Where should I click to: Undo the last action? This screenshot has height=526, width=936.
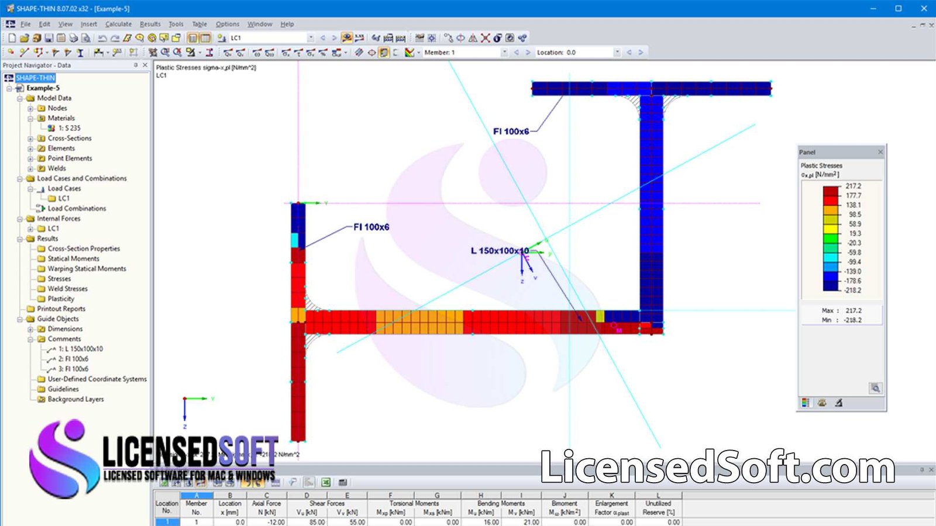[102, 38]
